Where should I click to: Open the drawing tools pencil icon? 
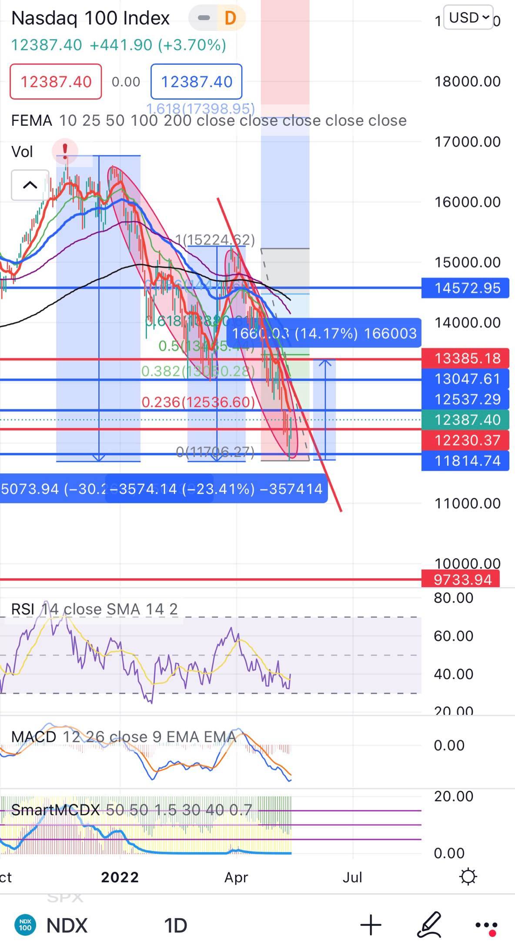coord(430,925)
